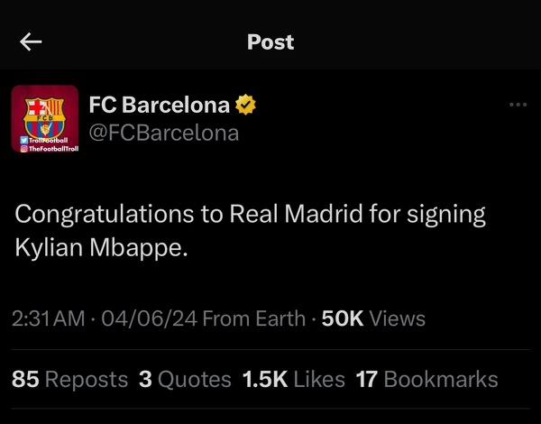
Task: Click the TheFootballTroll watermark text
Action: [54, 149]
